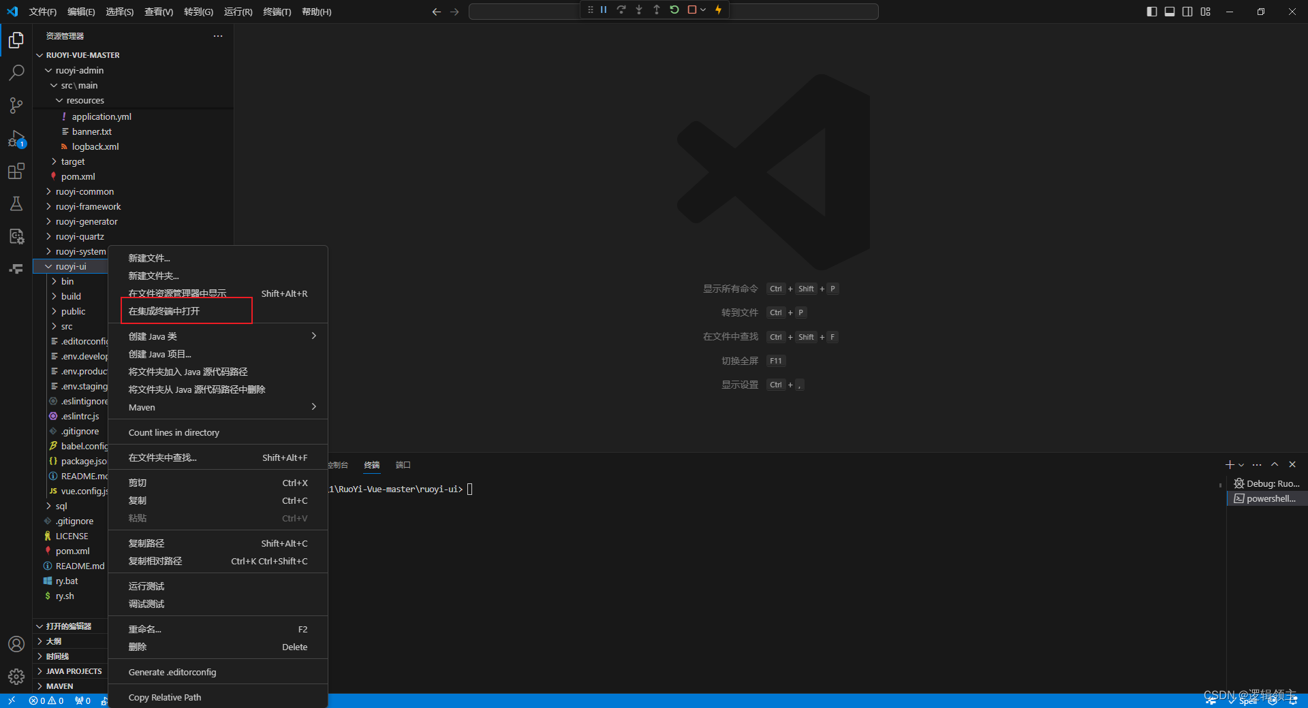
Task: Open the Manage gear settings icon
Action: coord(16,677)
